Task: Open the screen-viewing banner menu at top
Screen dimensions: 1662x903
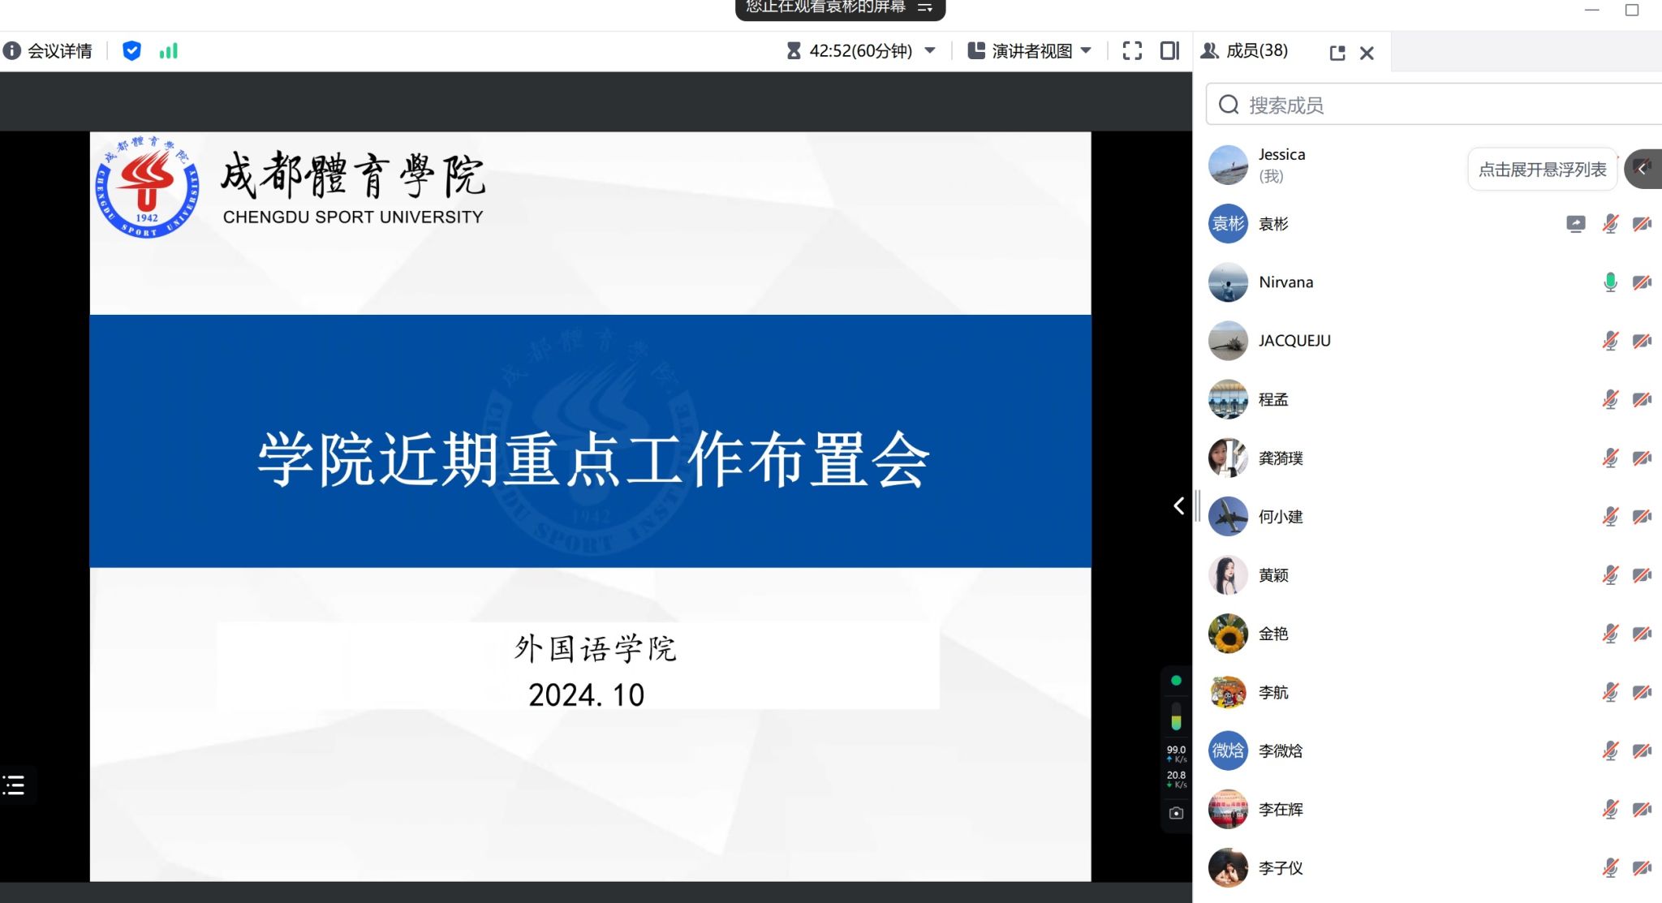Action: (x=924, y=7)
